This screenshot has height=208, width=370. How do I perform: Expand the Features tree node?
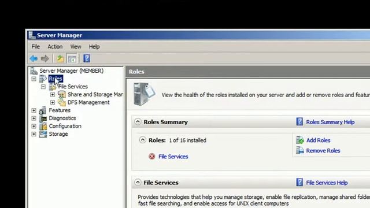click(34, 110)
